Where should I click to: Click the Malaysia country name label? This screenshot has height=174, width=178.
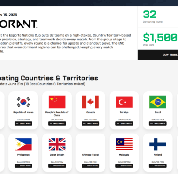(124, 155)
